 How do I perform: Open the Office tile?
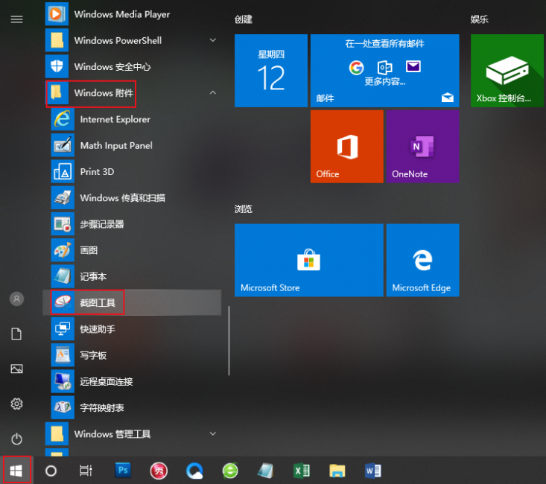click(347, 146)
